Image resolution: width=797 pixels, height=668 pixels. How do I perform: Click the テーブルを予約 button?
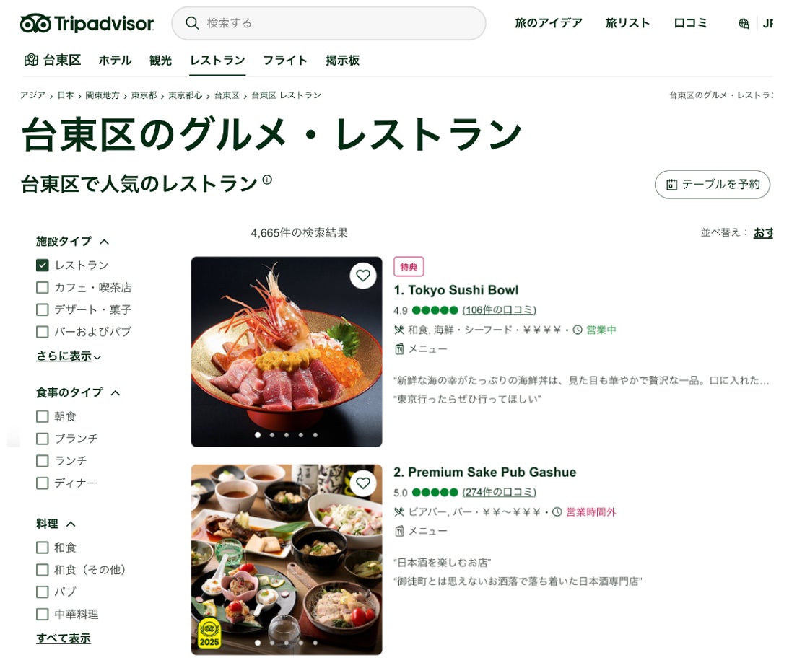(712, 185)
